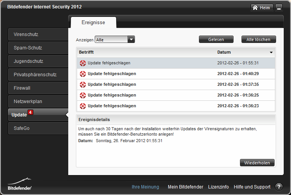Image resolution: width=291 pixels, height=195 pixels.
Task: Click the Sonntag, 26. Februar 2012 date text
Action: [129, 141]
